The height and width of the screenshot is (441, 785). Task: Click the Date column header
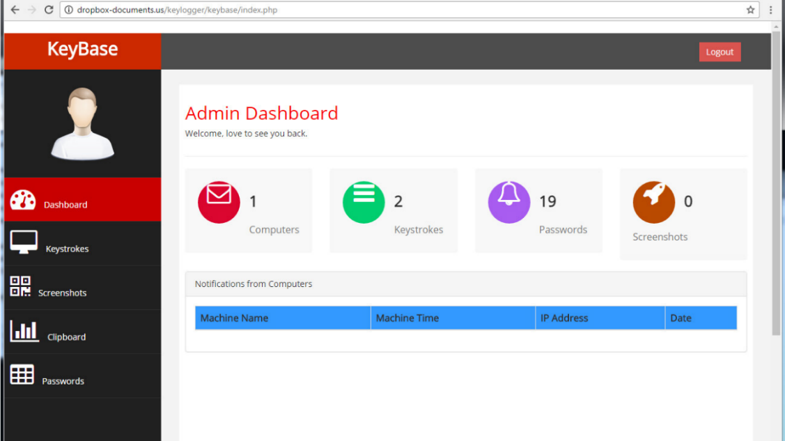coord(701,318)
